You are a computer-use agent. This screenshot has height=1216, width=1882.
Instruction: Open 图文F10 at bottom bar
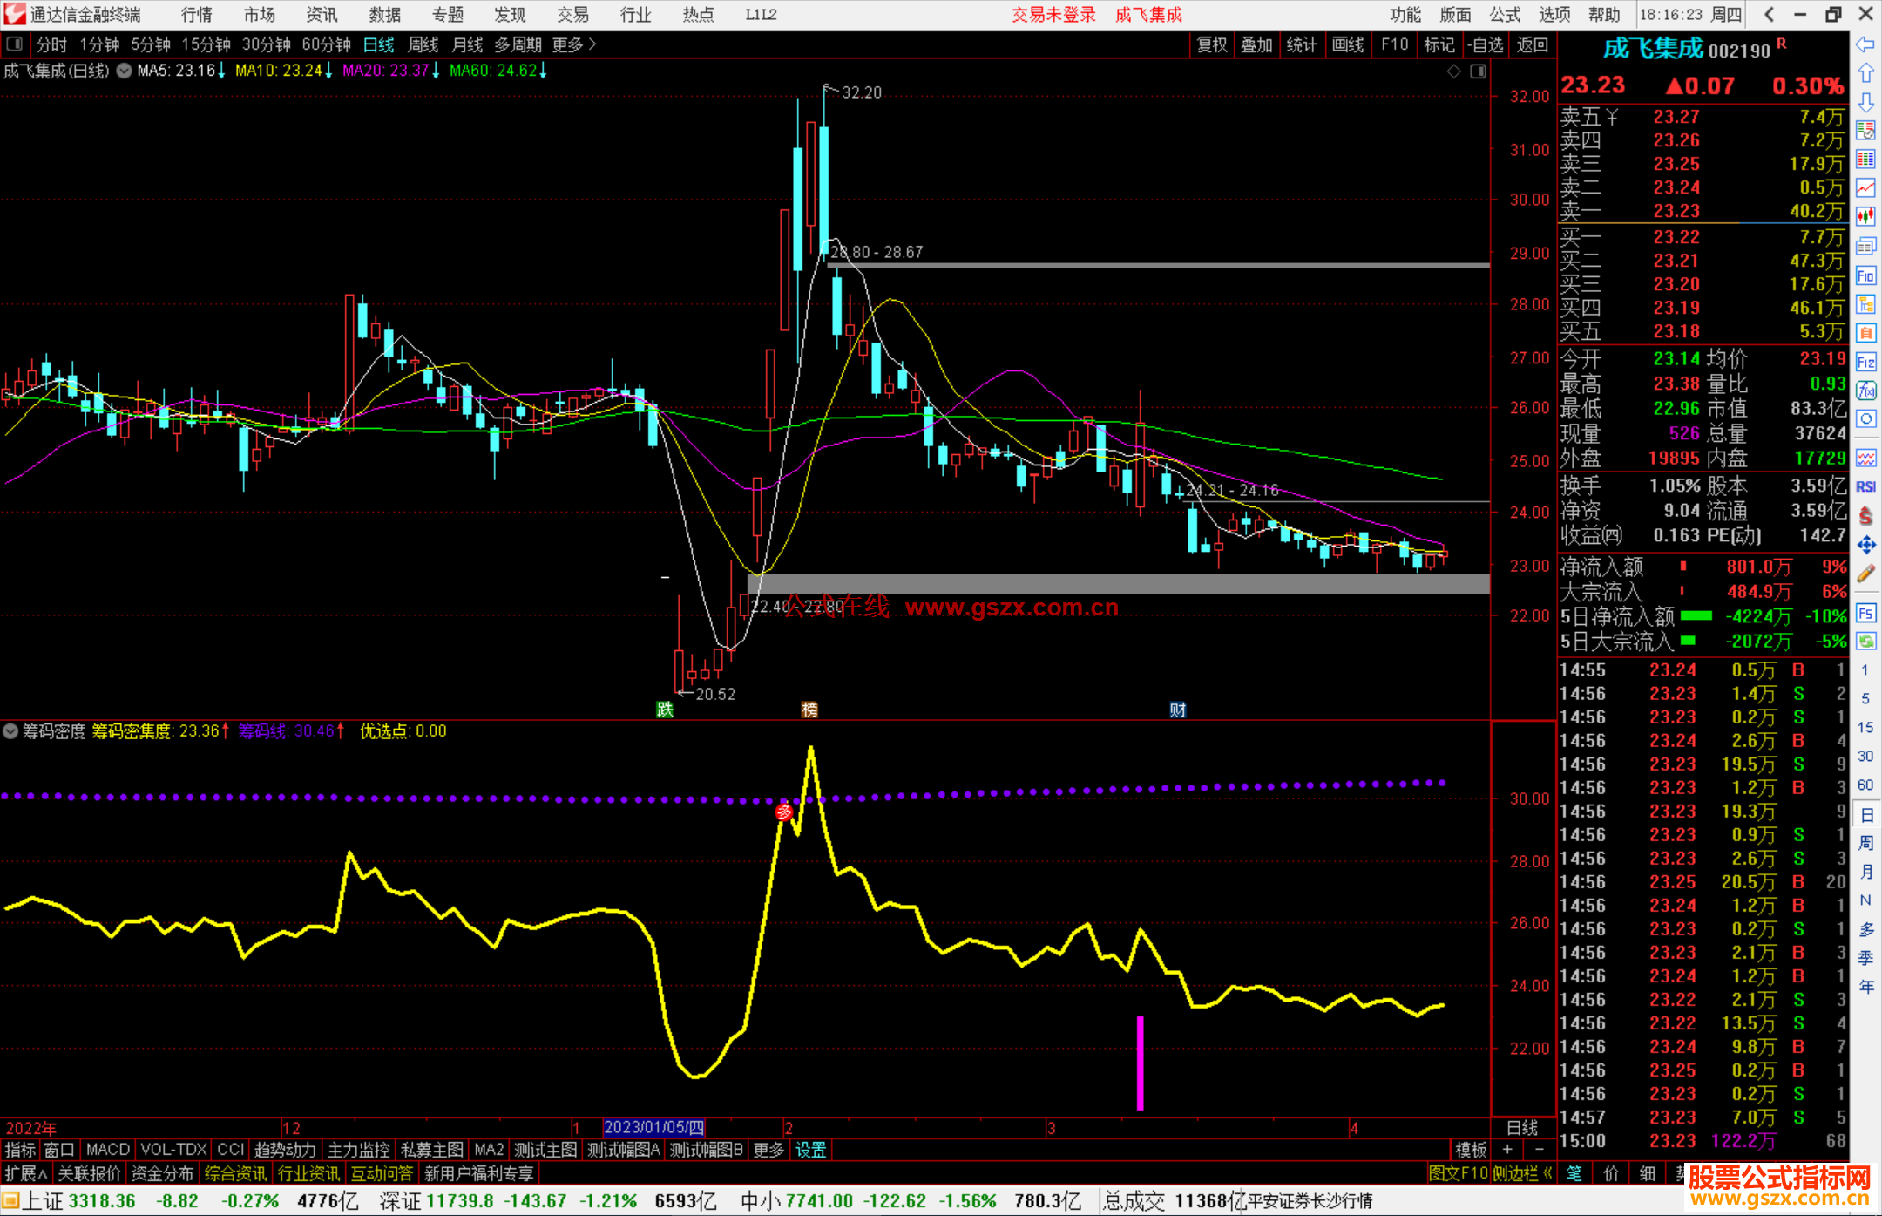tap(1458, 1173)
